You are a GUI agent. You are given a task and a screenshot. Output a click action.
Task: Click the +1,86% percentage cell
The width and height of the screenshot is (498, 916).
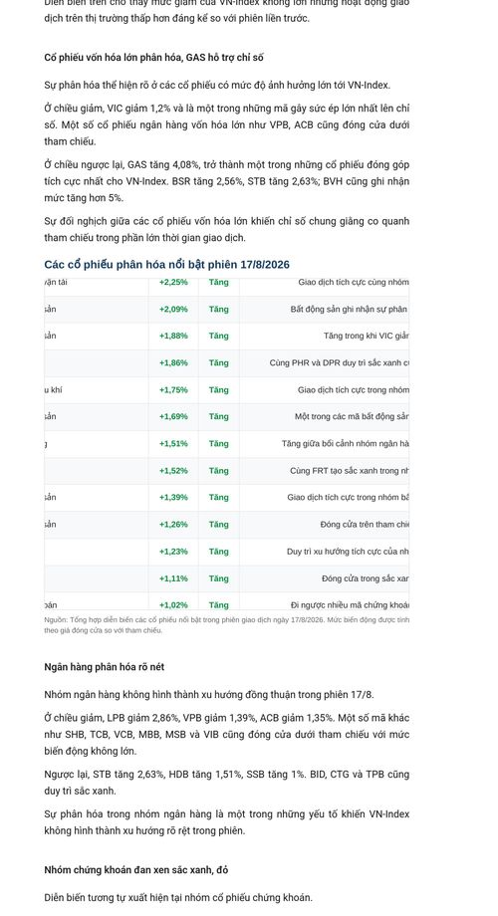(173, 362)
